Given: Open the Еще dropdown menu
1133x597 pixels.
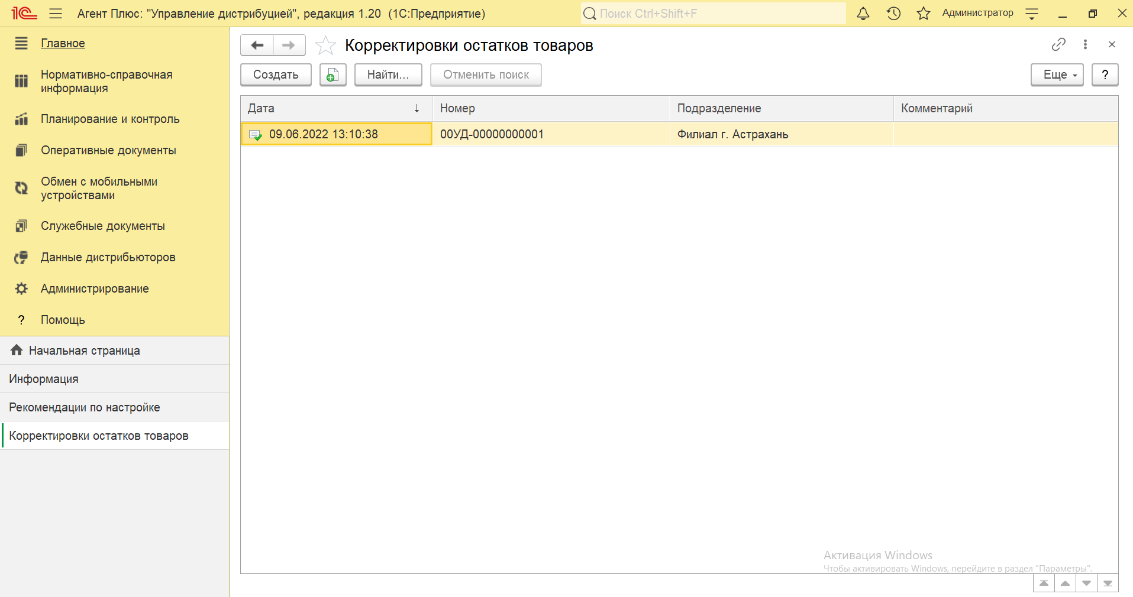Looking at the screenshot, I should [x=1057, y=75].
